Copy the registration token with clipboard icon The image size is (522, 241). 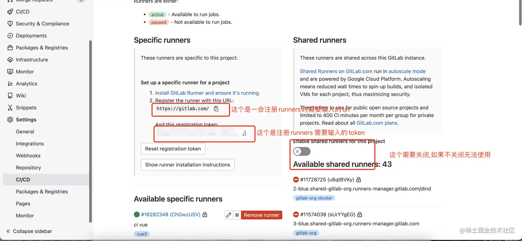[244, 133]
